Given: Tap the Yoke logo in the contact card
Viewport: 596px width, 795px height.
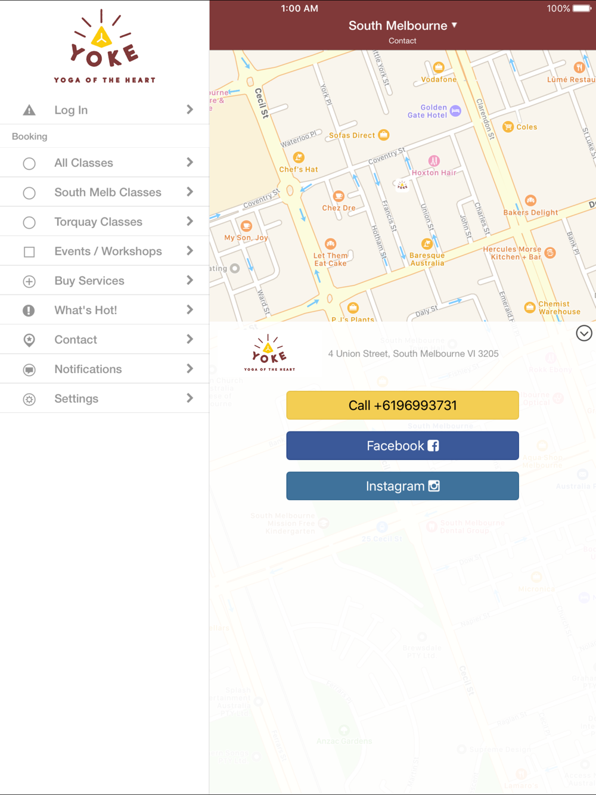Looking at the screenshot, I should [x=269, y=353].
